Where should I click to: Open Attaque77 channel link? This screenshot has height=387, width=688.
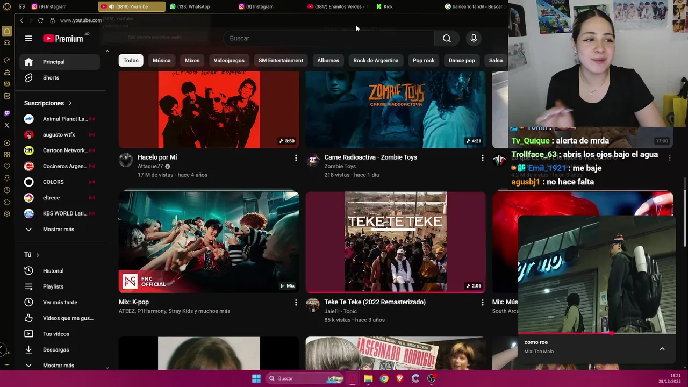150,167
